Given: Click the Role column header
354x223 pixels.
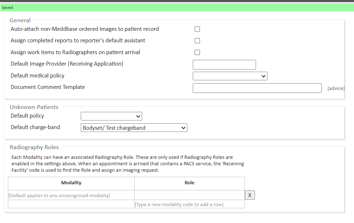Looking at the screenshot, I should point(189,183).
